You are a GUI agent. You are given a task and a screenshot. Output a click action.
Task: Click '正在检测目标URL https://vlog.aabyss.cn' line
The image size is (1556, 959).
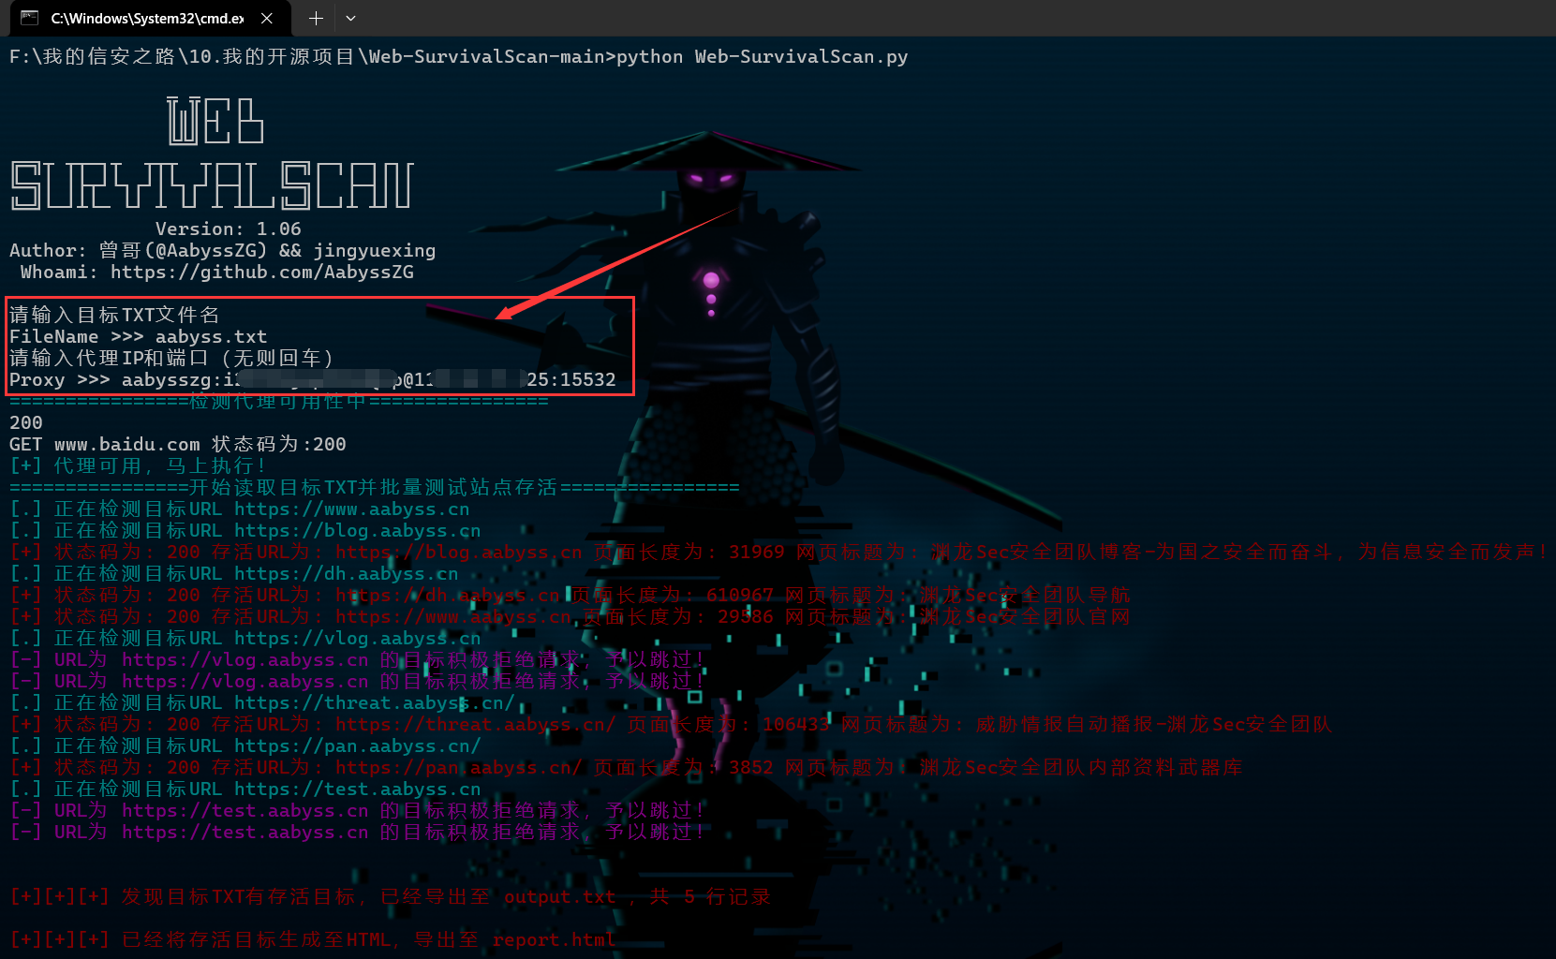pos(245,638)
